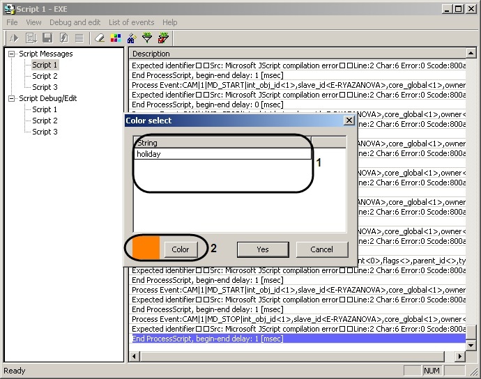This screenshot has height=379, width=481.
Task: Click the eraser clear toolbar icon
Action: pos(99,38)
